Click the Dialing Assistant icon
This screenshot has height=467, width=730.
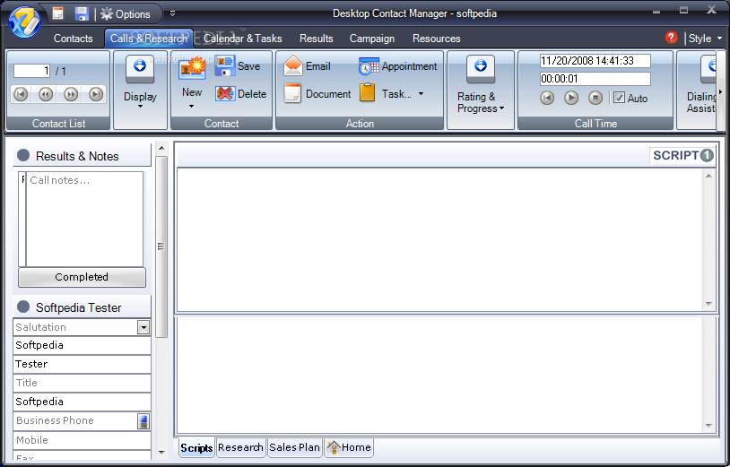click(x=708, y=68)
